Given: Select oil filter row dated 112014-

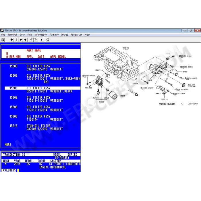Looking at the screenshot, I should coord(42,118).
